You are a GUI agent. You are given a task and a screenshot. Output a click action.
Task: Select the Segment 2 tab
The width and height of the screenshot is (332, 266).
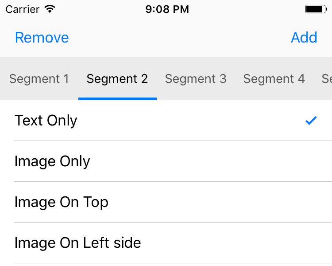(117, 79)
